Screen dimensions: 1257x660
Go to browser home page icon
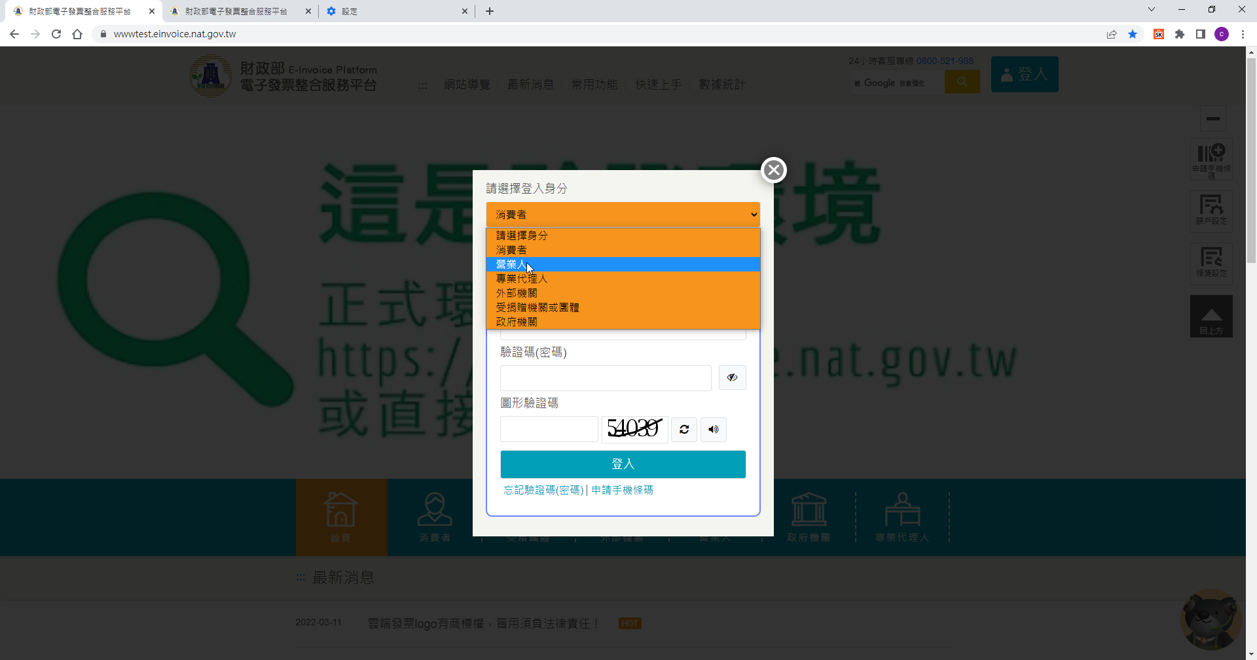coord(77,34)
